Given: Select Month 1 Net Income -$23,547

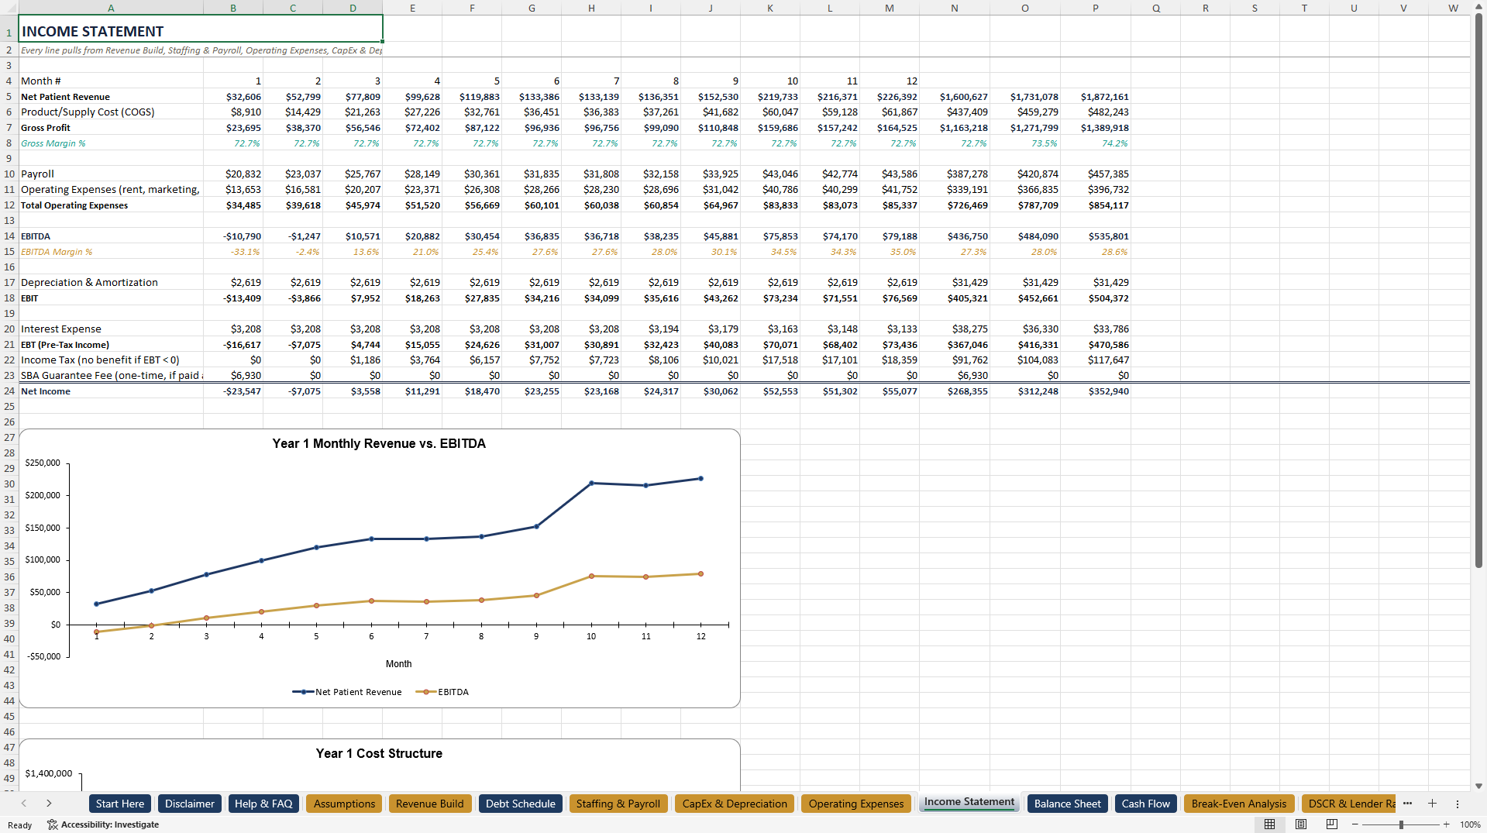Looking at the screenshot, I should click(233, 391).
